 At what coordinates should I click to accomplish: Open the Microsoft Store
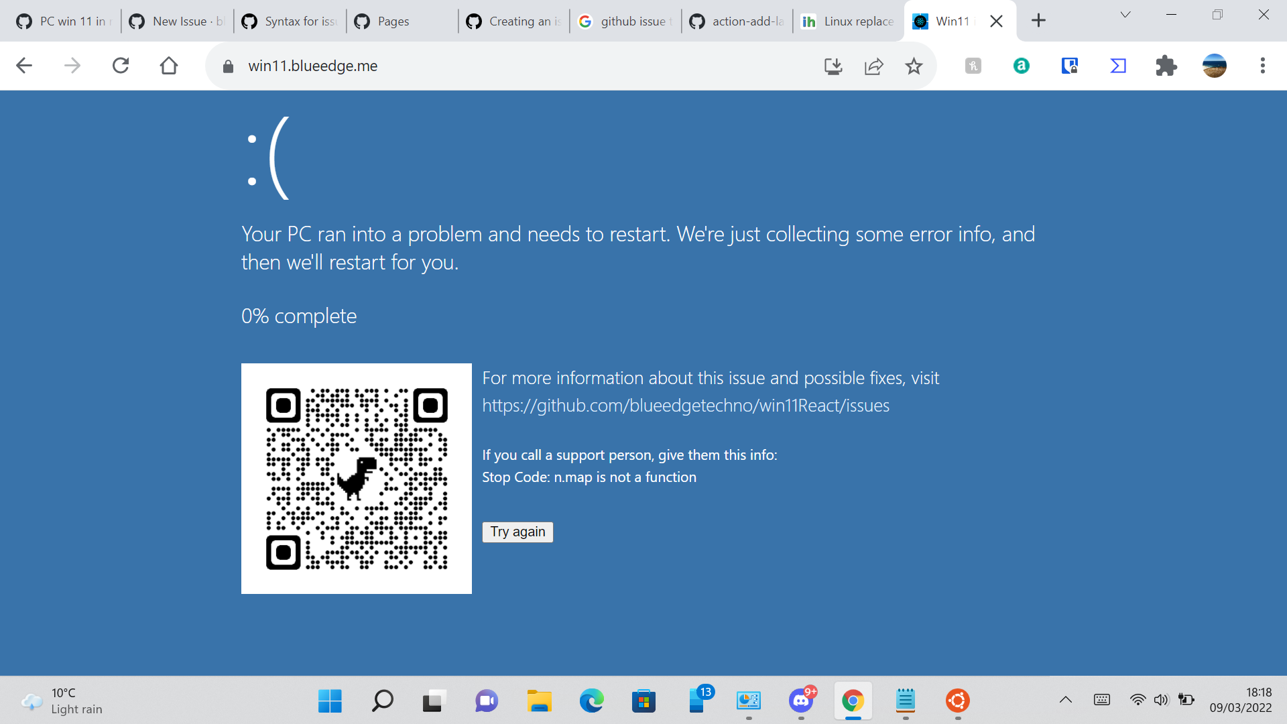coord(643,701)
